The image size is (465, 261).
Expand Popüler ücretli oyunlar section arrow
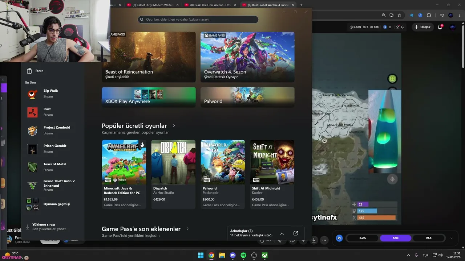174,125
